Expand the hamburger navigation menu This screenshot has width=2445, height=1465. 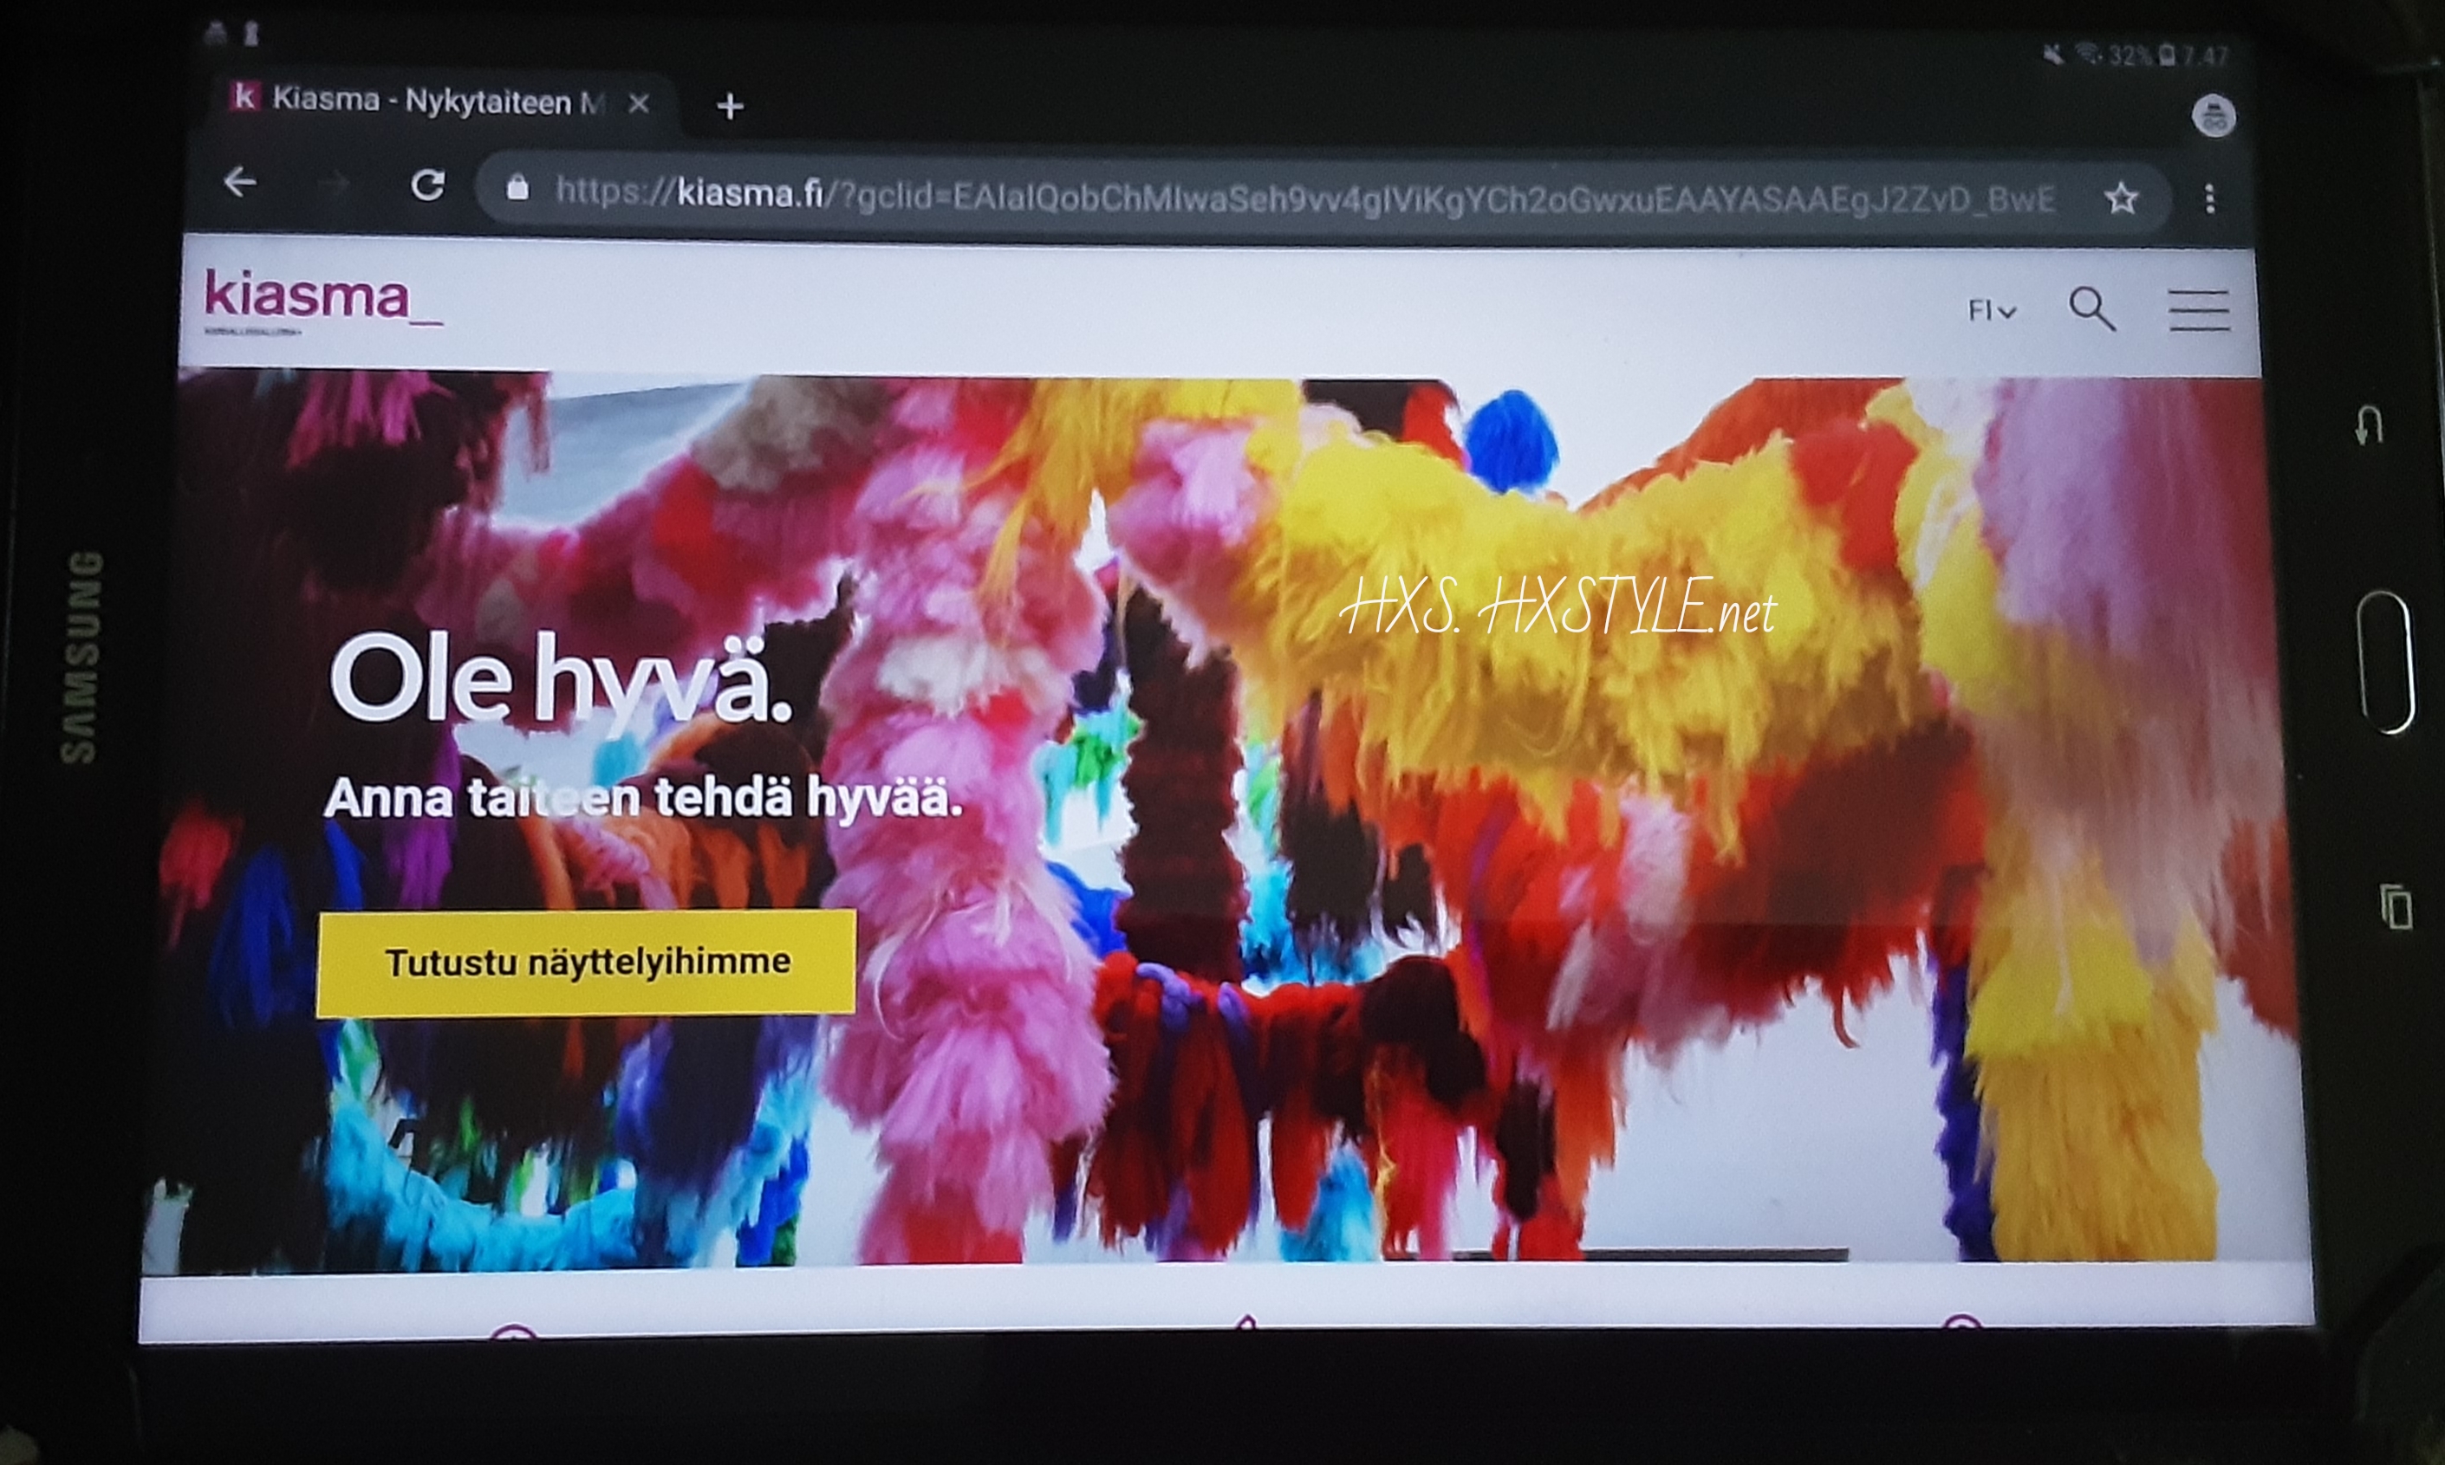(x=2198, y=310)
